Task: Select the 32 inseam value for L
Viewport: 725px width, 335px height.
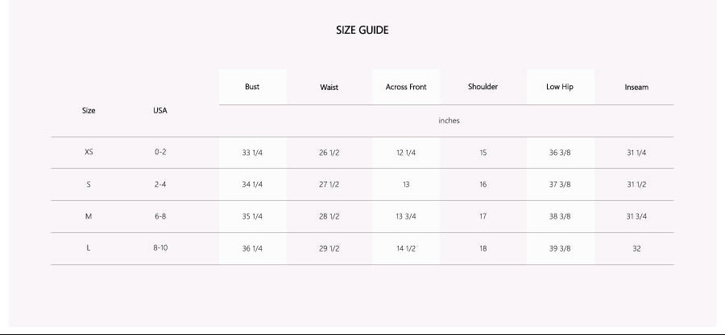Action: pyautogui.click(x=636, y=249)
